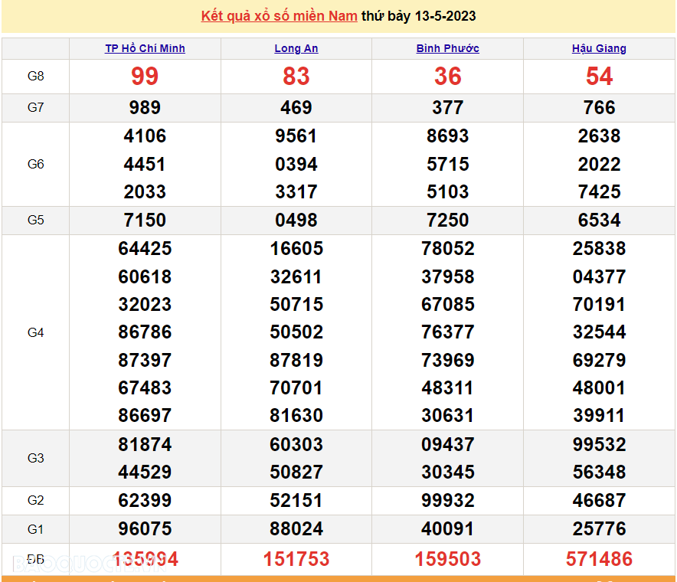The height and width of the screenshot is (582, 677).
Task: Select the red G8 number 83
Action: click(296, 77)
